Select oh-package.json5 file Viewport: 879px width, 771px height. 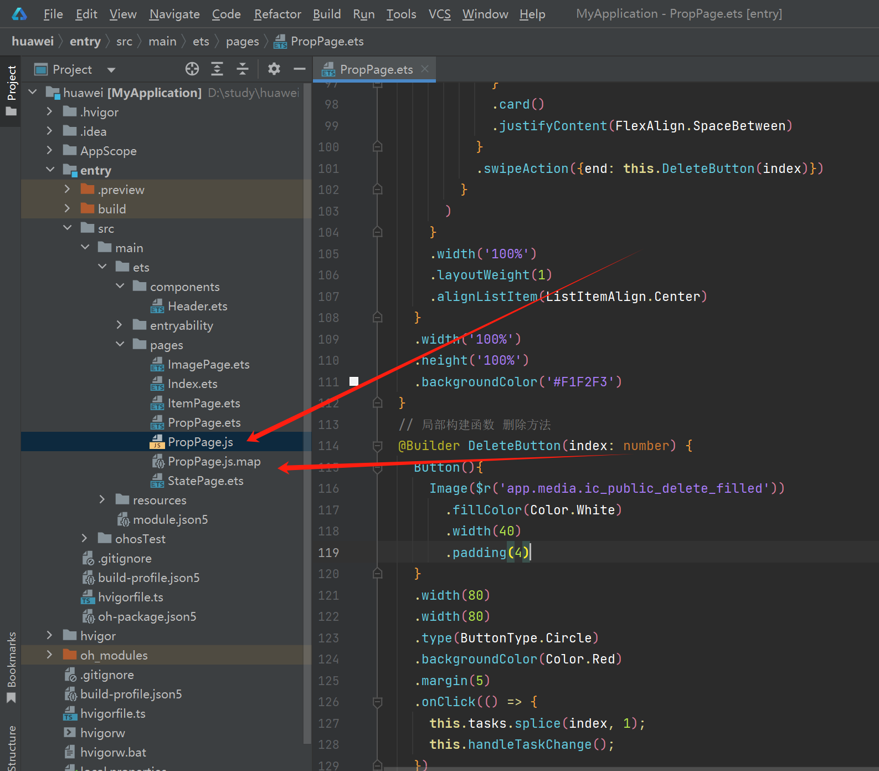(147, 616)
